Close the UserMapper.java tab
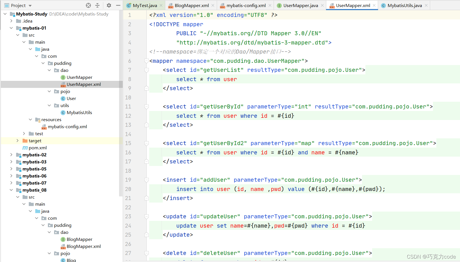This screenshot has height=262, width=460. [x=322, y=5]
